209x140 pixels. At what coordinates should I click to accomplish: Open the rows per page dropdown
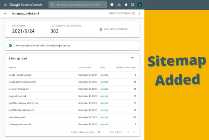[x=101, y=132]
